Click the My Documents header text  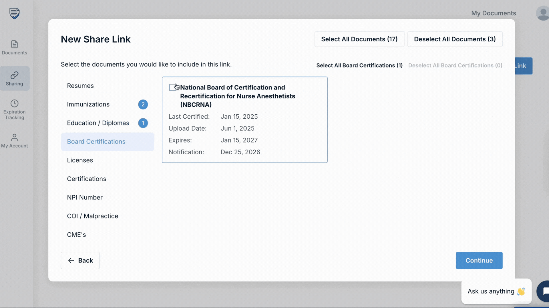[x=494, y=13]
